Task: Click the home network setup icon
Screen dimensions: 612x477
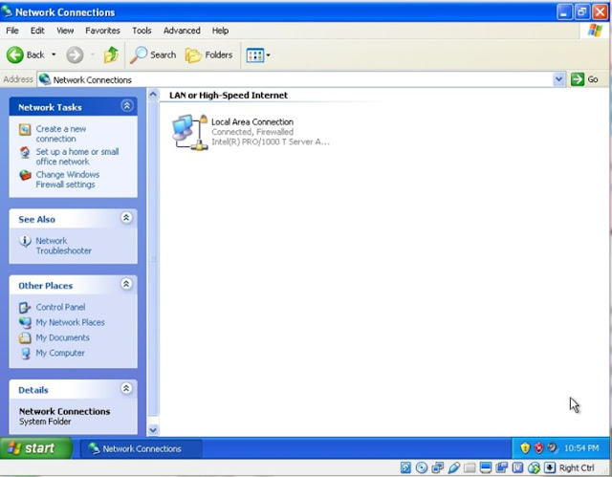Action: tap(25, 152)
